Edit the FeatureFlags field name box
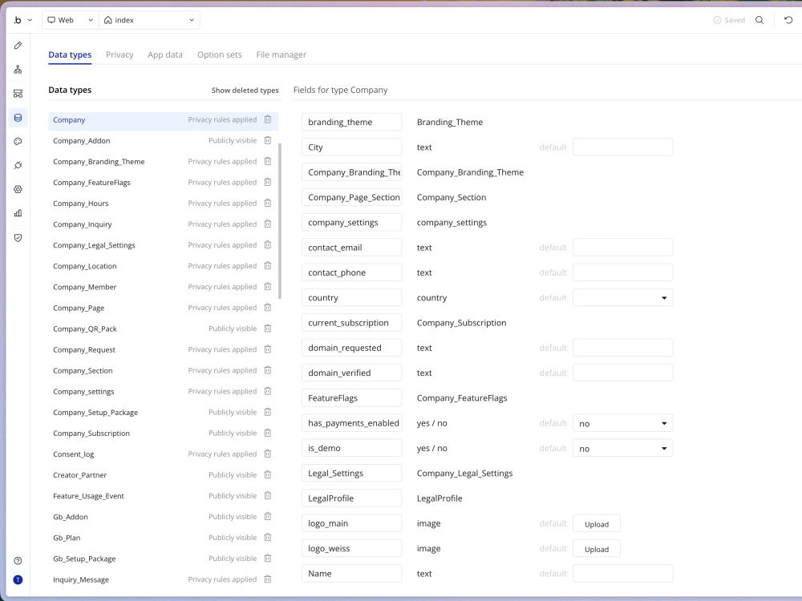802x601 pixels. (351, 397)
